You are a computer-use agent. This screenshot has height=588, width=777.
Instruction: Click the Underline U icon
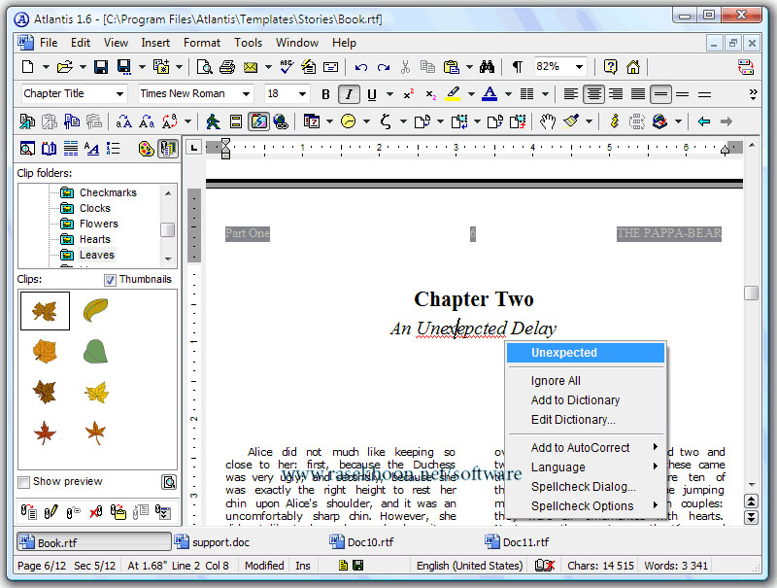click(x=372, y=93)
